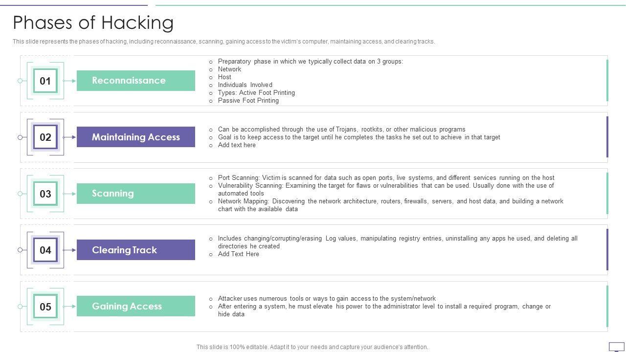Click the arrow pointing to Reconnaissance

tap(70, 81)
